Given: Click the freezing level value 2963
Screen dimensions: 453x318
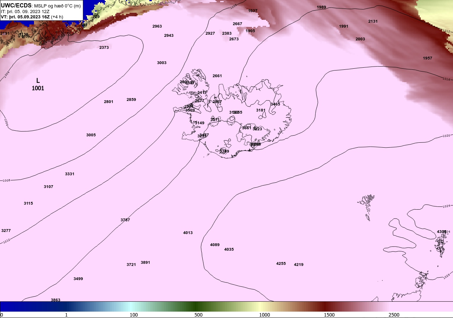Looking at the screenshot, I should pyautogui.click(x=157, y=26).
